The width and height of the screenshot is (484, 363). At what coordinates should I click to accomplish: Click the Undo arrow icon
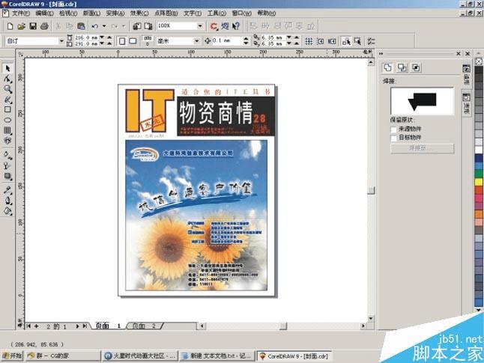(94, 26)
